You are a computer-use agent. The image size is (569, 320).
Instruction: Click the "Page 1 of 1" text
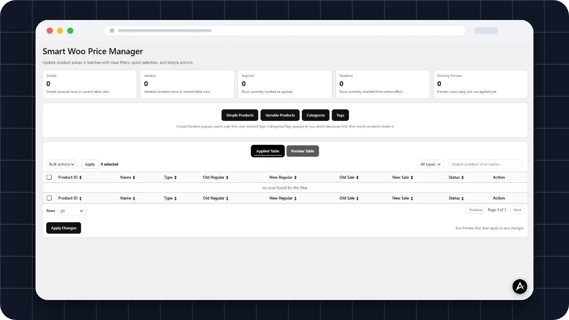pos(497,210)
